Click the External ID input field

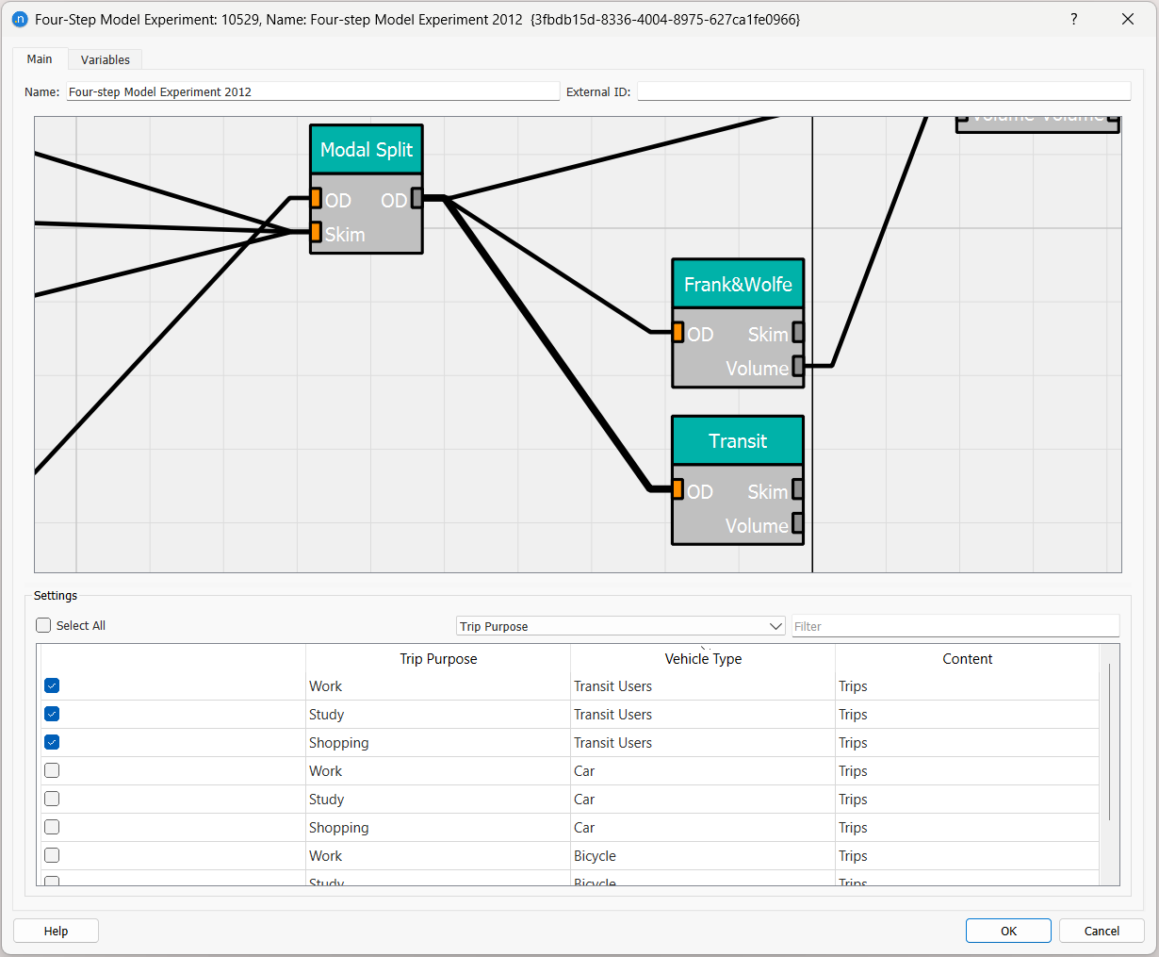(x=884, y=91)
